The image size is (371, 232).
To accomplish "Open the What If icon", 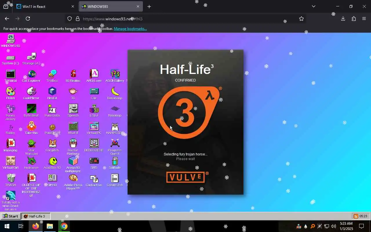I will tap(73, 128).
